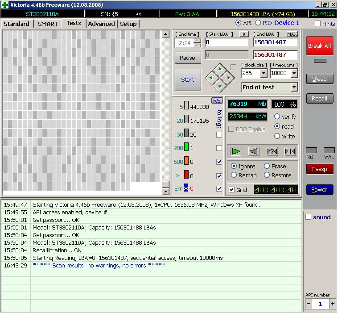
Task: Click the left arrow of the diamond navigator
Action: click(211, 78)
